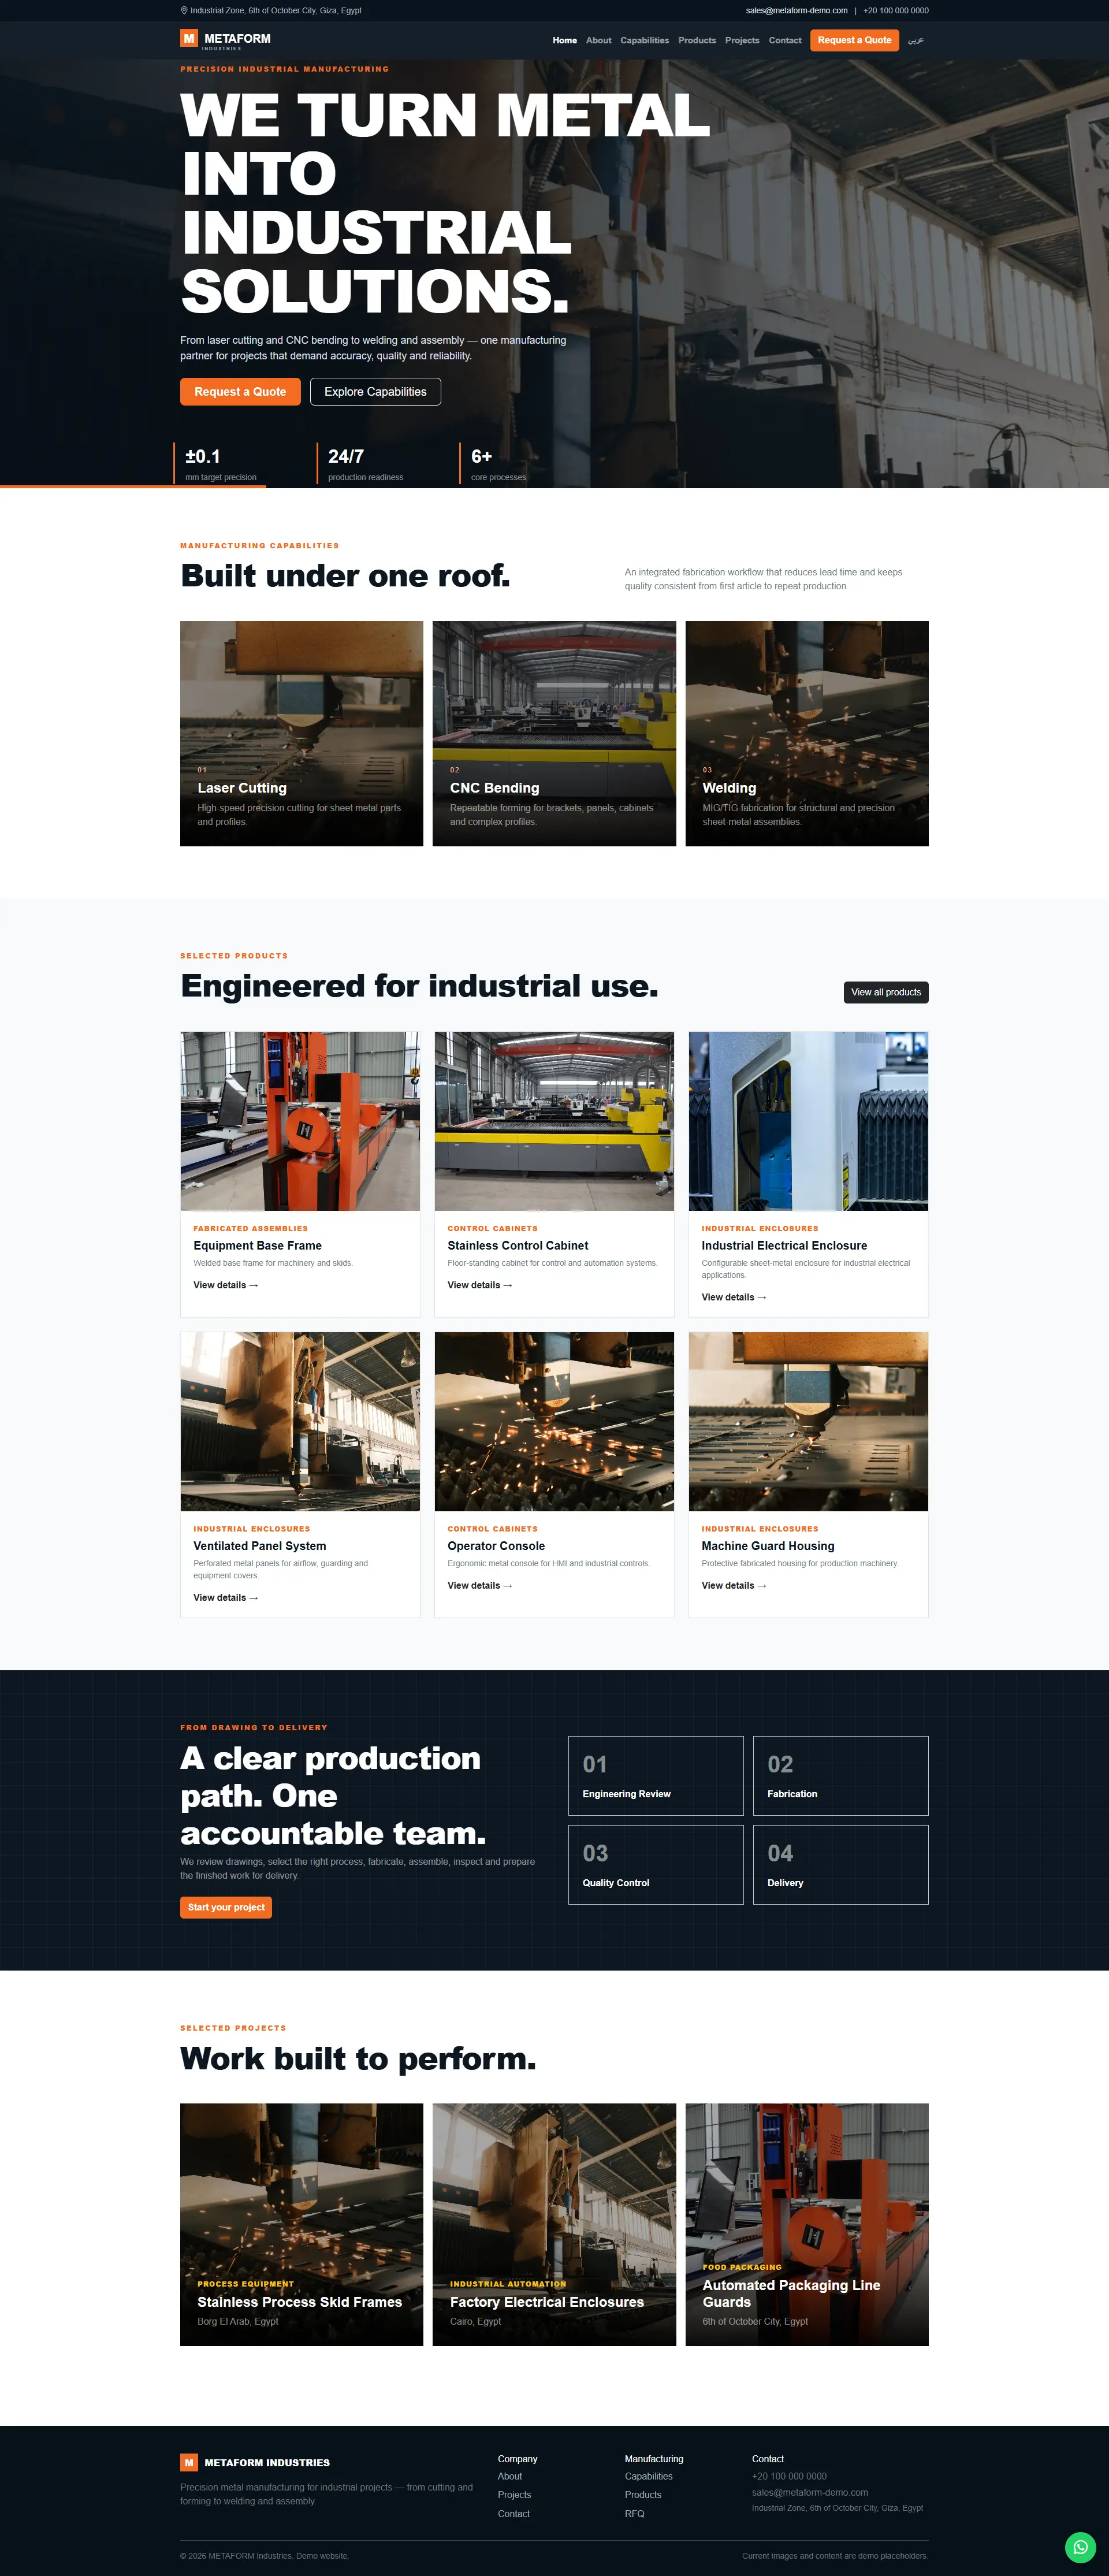
Task: Open Automated Packaging Line Guards project
Action: coord(807,2224)
